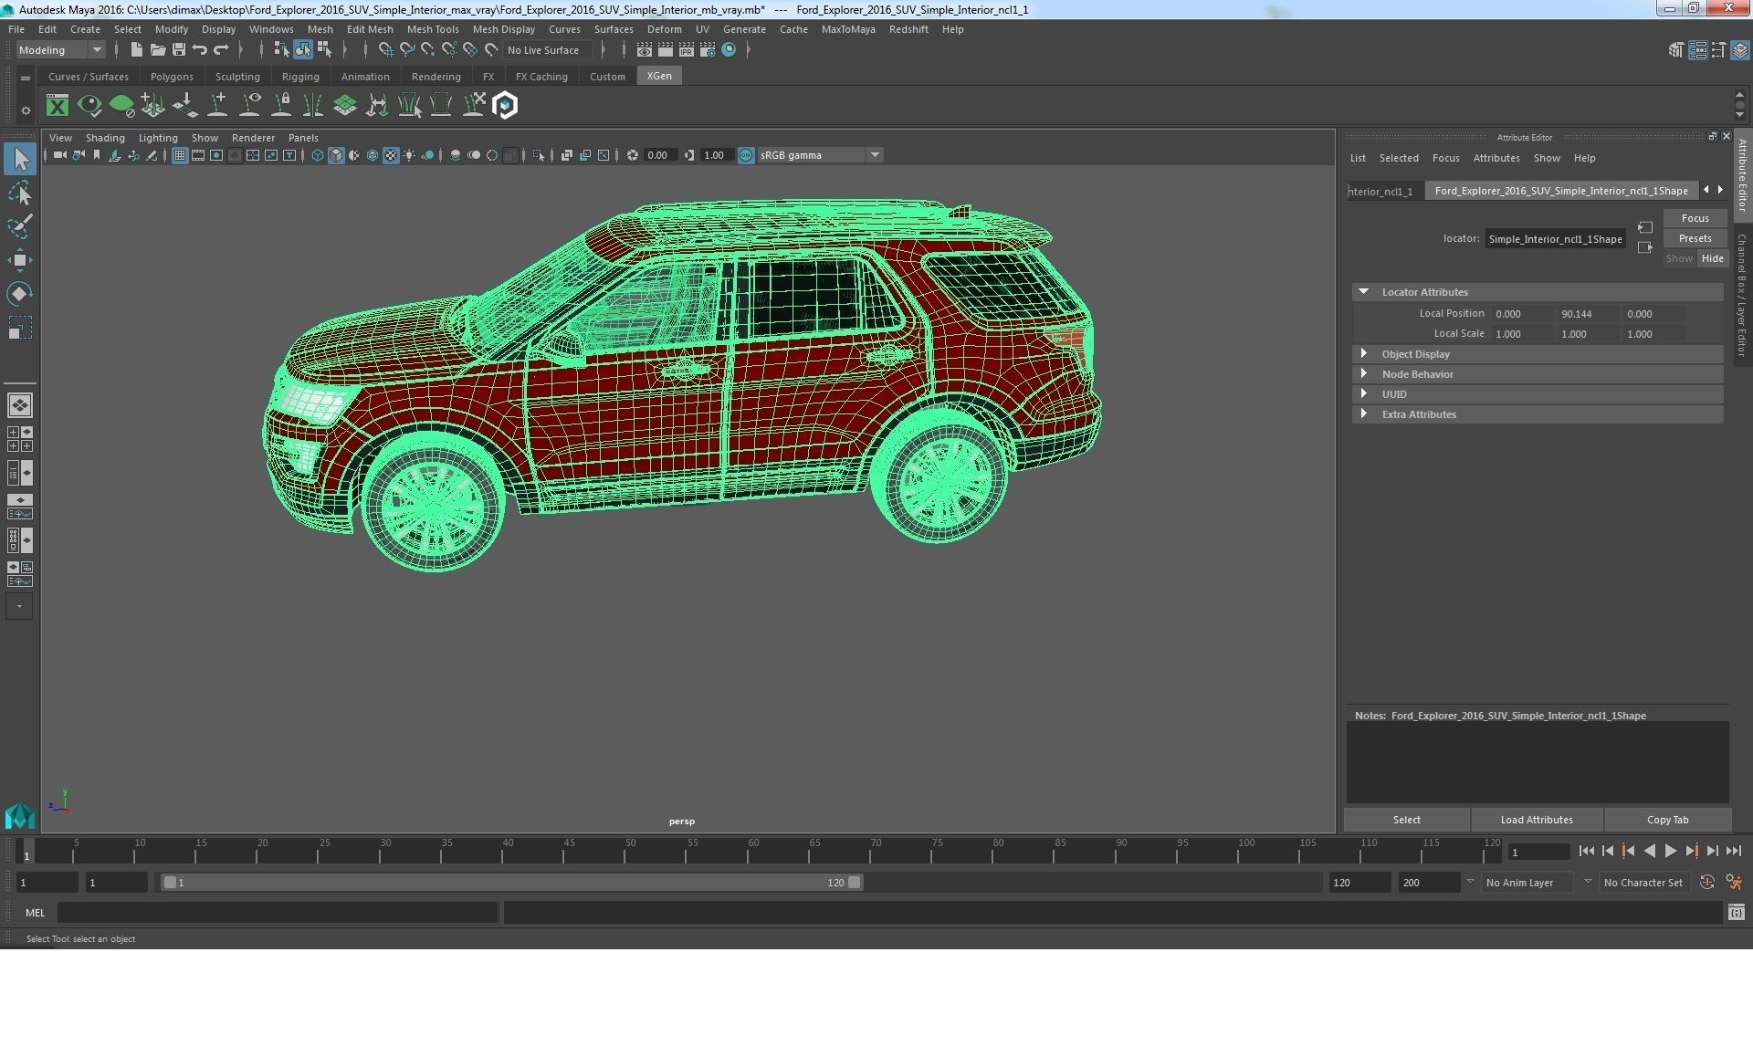Click the Local Position Y field 90.144
1753x1057 pixels.
click(x=1587, y=314)
